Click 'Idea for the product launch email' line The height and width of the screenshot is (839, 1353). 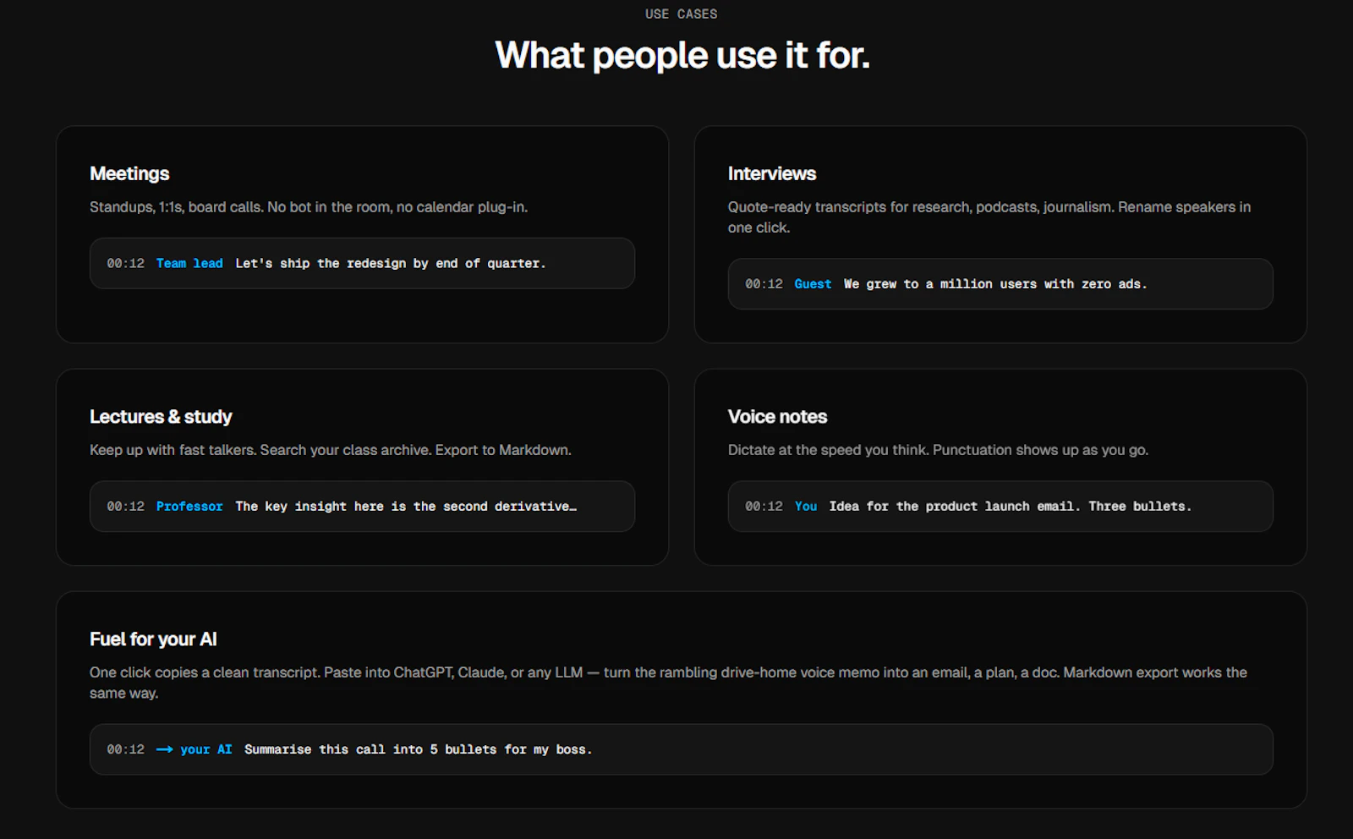[1011, 507]
